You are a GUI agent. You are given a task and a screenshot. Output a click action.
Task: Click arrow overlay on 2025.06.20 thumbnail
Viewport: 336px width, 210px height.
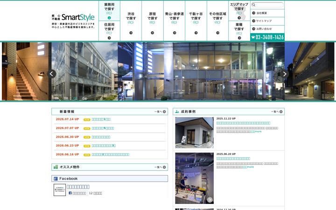[x=210, y=200]
